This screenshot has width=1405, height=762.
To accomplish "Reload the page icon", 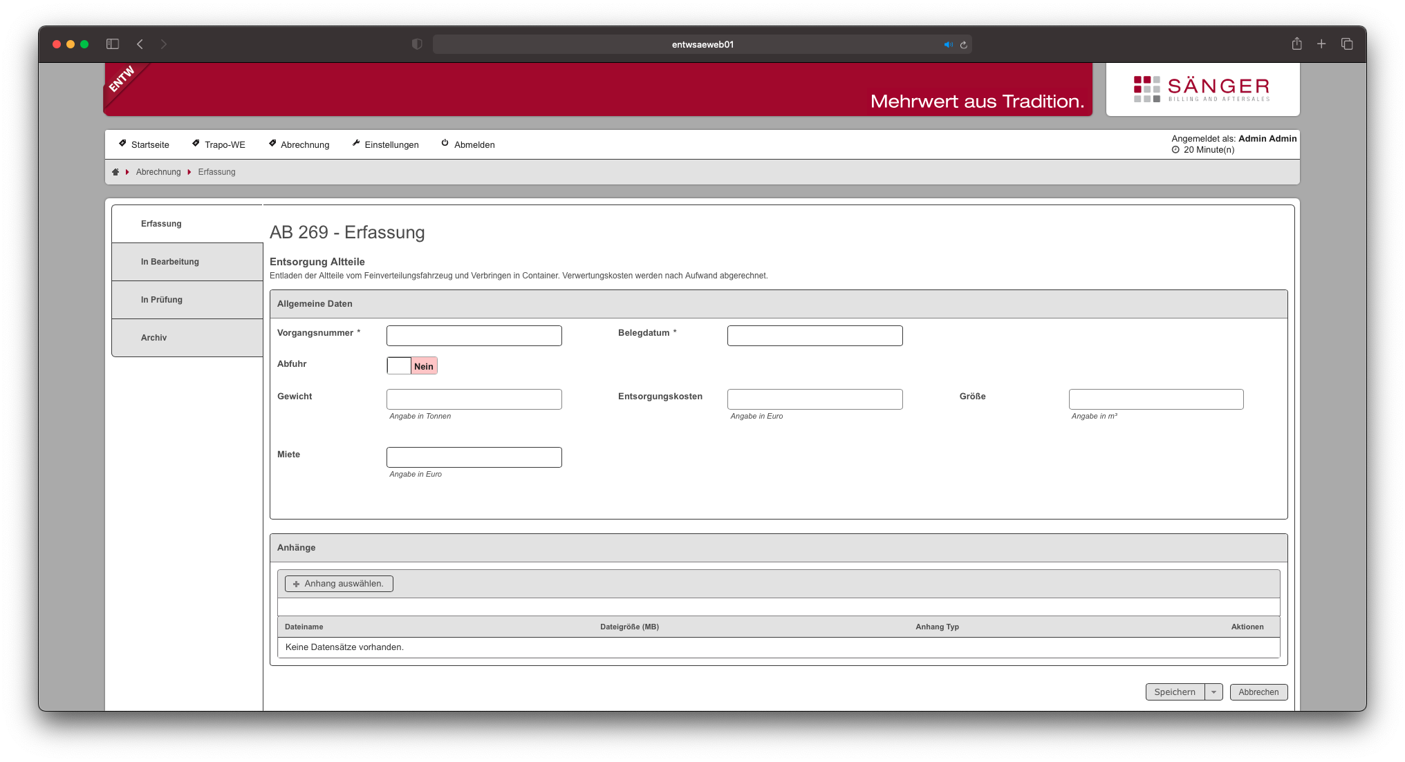I will point(963,44).
